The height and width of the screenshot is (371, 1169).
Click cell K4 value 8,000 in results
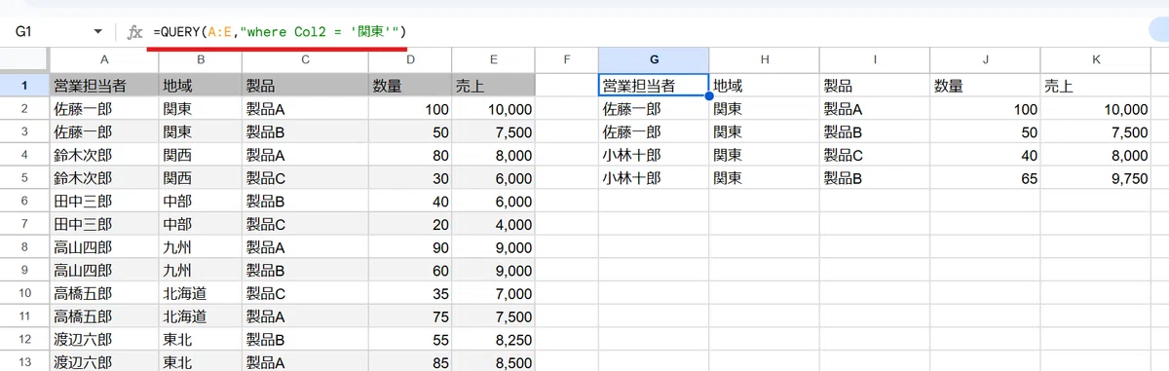(1096, 155)
